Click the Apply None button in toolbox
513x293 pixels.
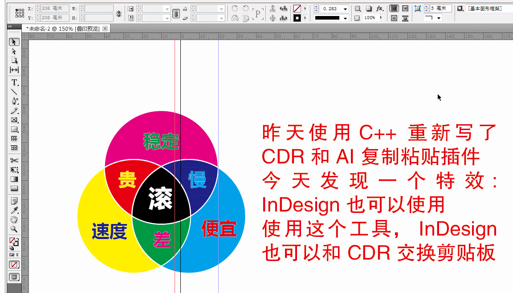point(14,265)
